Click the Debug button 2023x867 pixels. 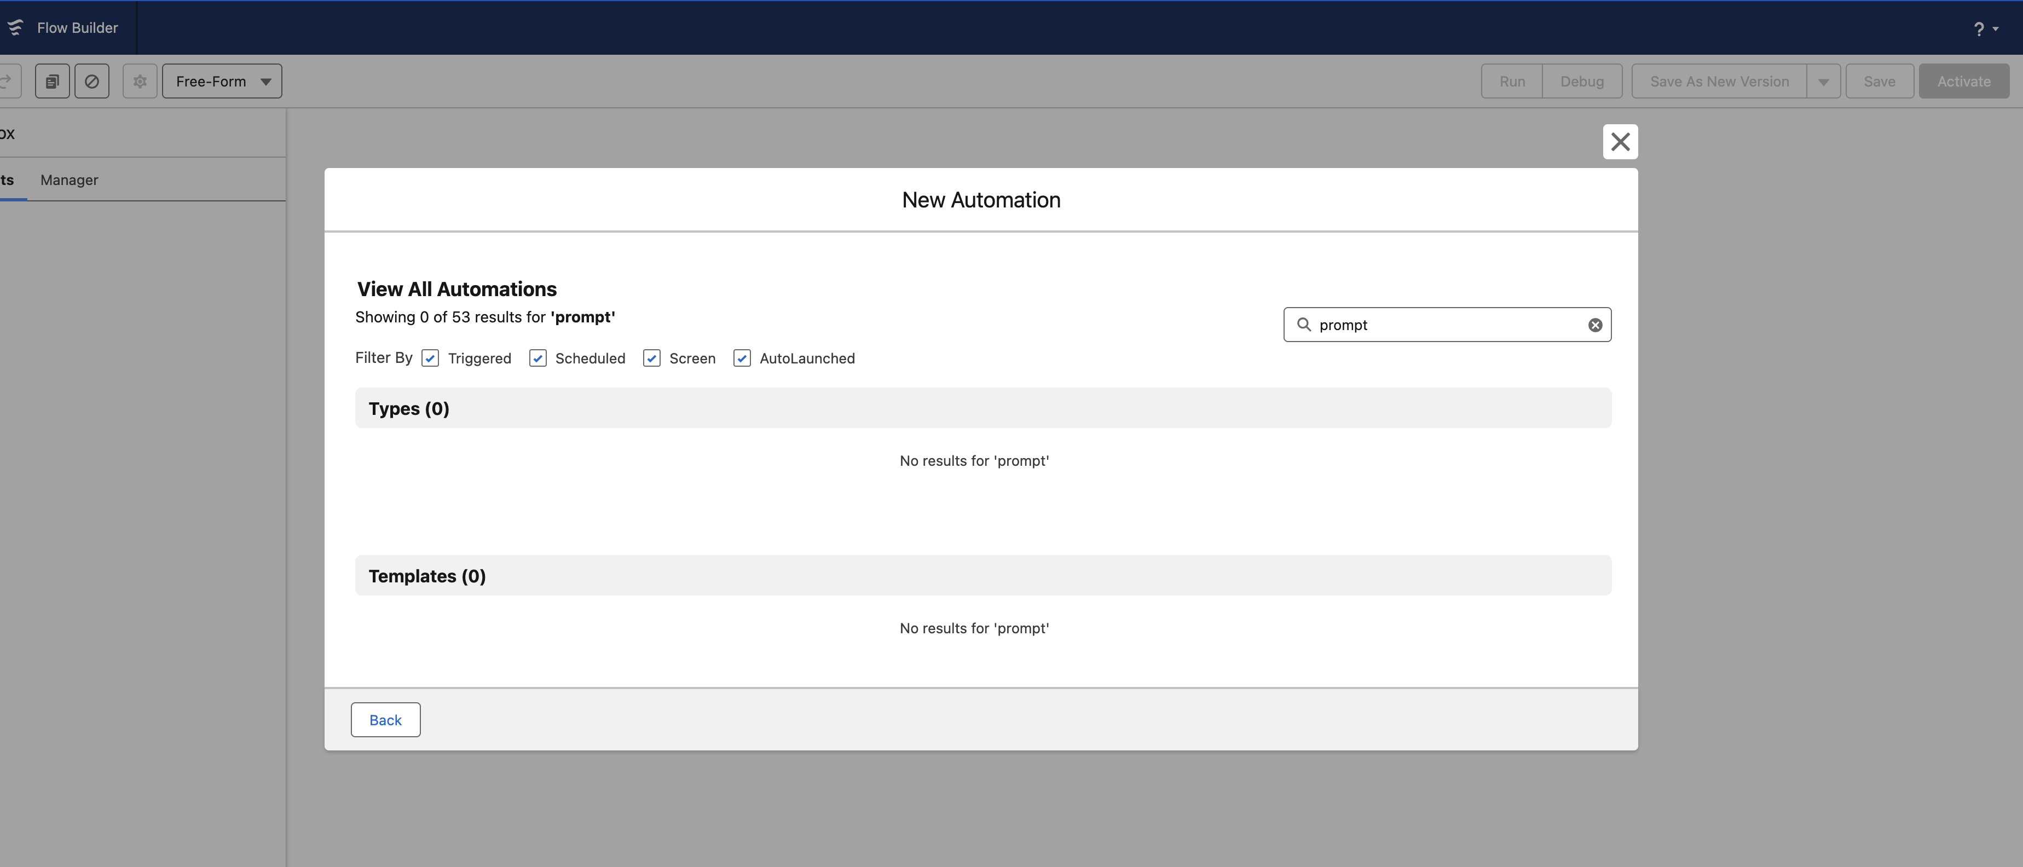(1582, 82)
